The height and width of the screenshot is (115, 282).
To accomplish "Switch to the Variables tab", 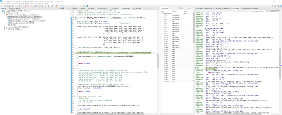I will (199, 9).
